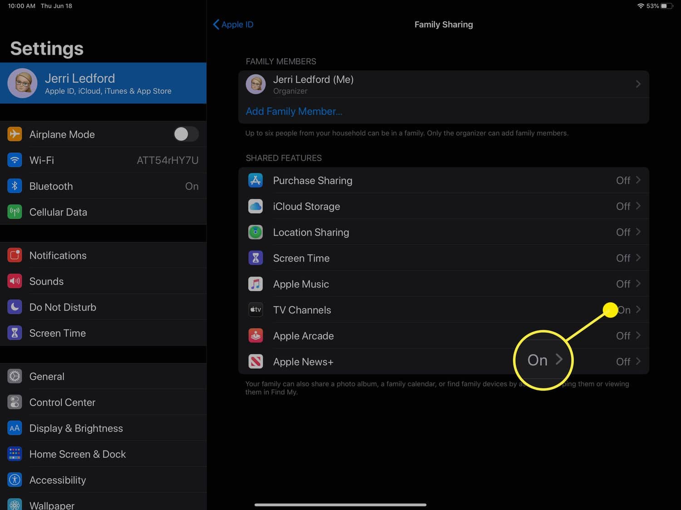
Task: Select Bluetooth in Settings sidebar
Action: pos(103,186)
